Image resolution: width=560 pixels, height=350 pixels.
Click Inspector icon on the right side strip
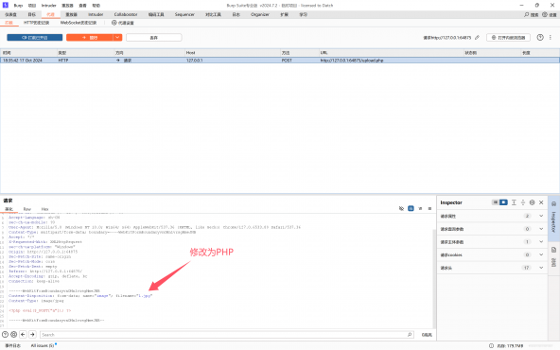pos(553,204)
